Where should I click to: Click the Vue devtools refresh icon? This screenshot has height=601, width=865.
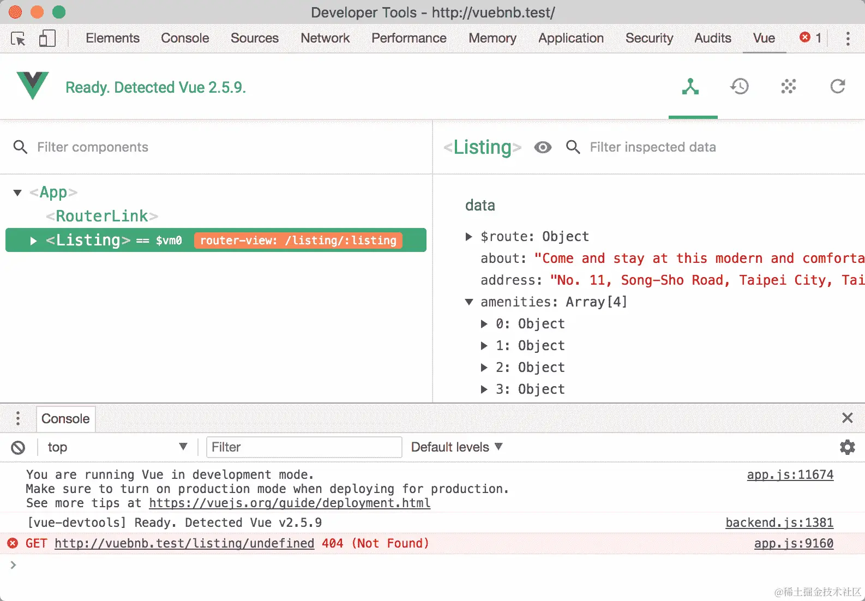tap(838, 86)
